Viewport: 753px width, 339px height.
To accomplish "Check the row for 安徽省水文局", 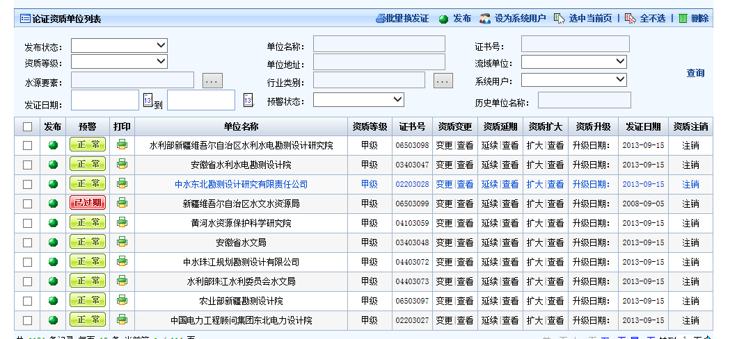I will point(27,242).
